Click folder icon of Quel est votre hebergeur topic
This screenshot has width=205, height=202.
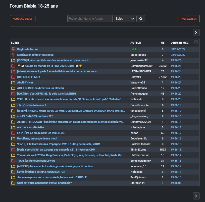[x=13, y=183]
